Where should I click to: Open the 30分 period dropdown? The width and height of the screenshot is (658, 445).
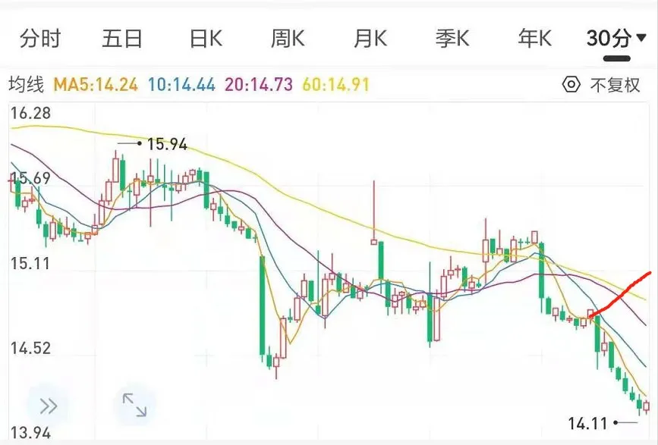point(618,39)
